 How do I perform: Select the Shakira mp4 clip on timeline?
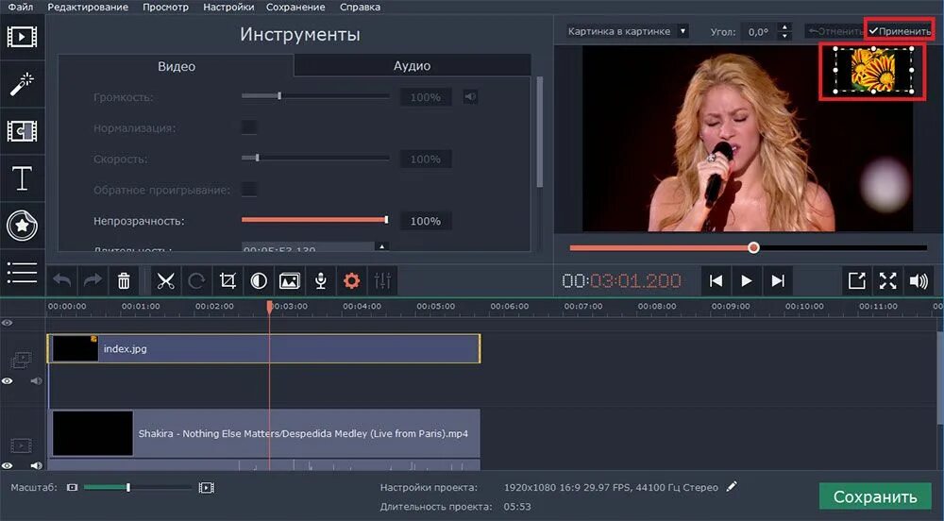263,433
